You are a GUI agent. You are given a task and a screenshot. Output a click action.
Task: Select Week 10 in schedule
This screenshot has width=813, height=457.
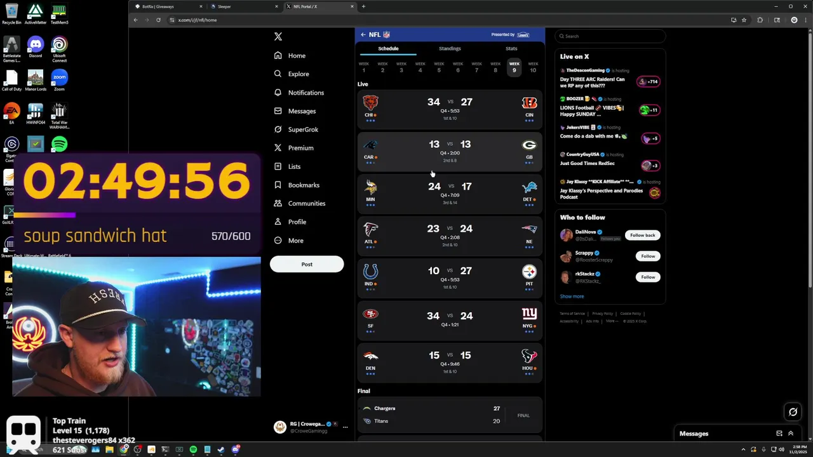click(x=533, y=67)
